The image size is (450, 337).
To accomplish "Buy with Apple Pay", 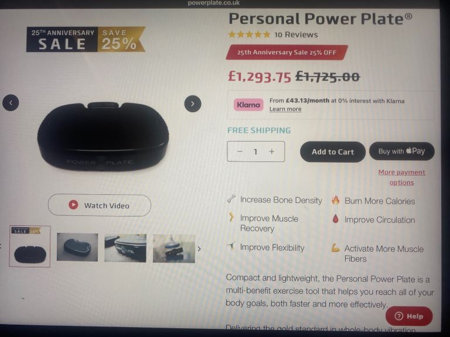I will pyautogui.click(x=402, y=151).
